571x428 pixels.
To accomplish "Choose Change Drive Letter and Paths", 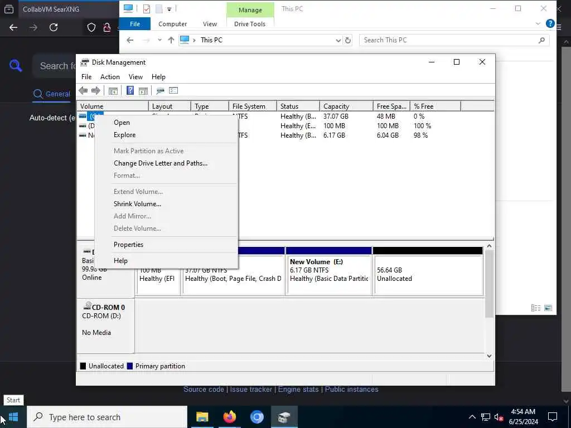I will pos(160,163).
